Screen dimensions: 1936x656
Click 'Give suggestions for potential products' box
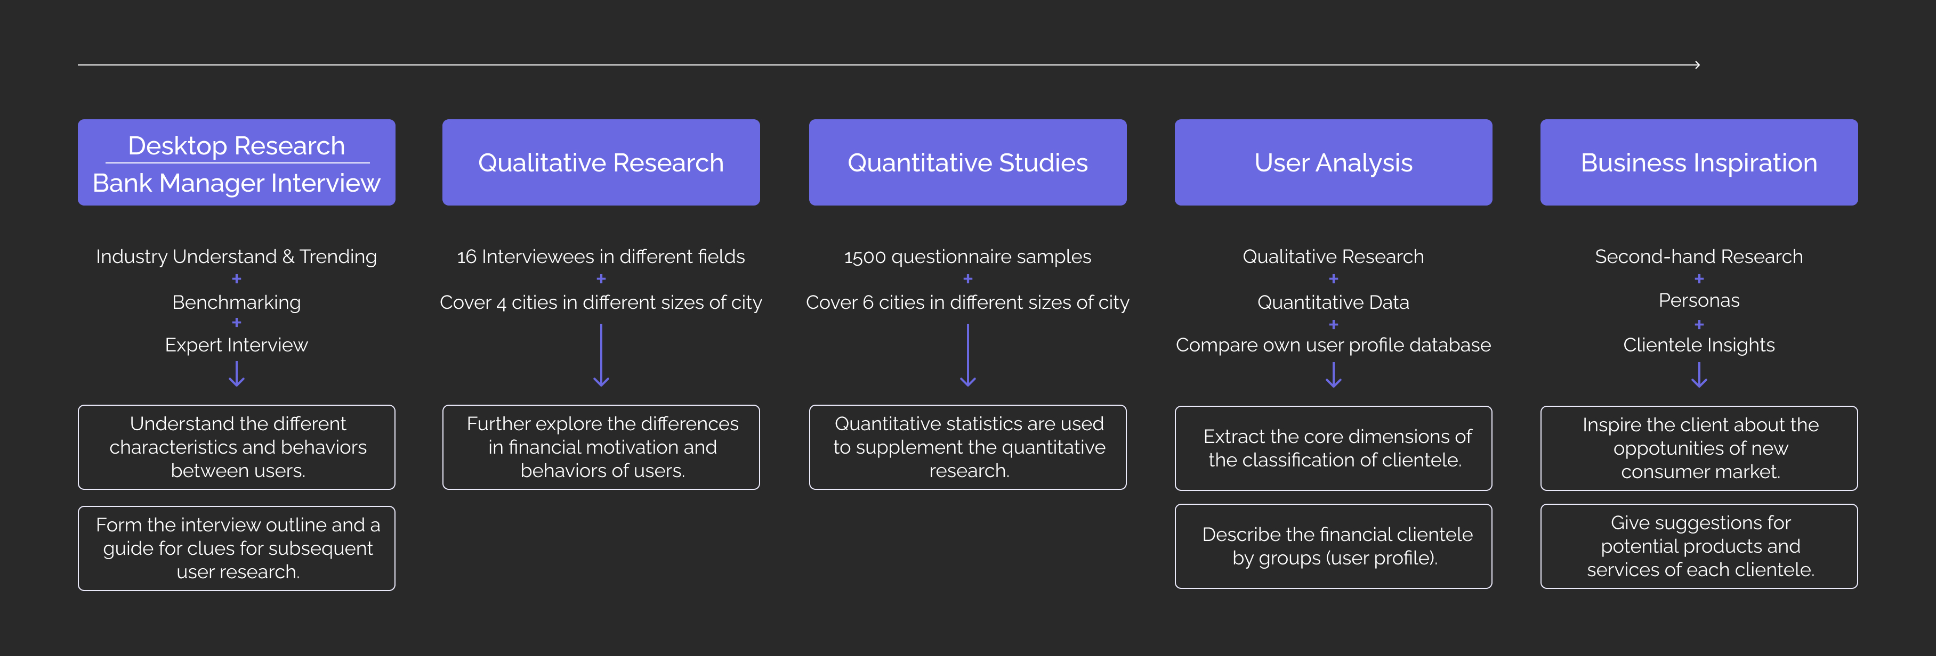tap(1698, 546)
